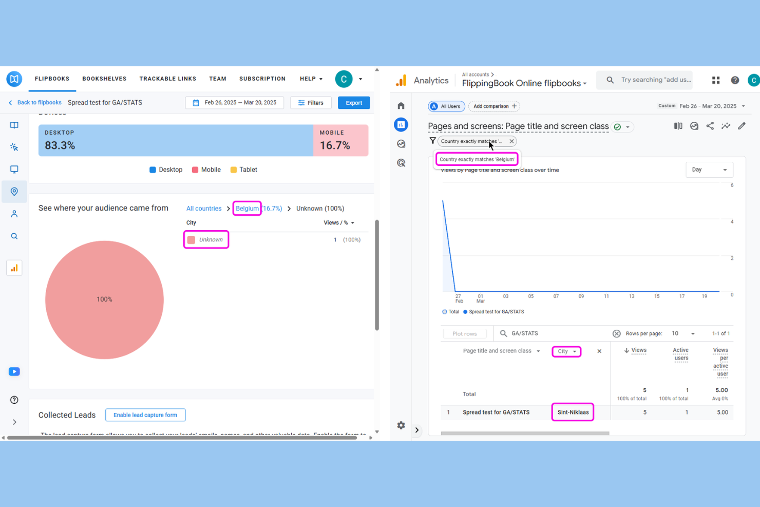This screenshot has width=760, height=507.
Task: Click the Belgium breadcrumb link
Action: [247, 209]
